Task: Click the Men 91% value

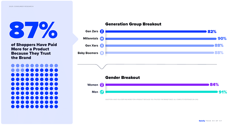Action: point(222,92)
